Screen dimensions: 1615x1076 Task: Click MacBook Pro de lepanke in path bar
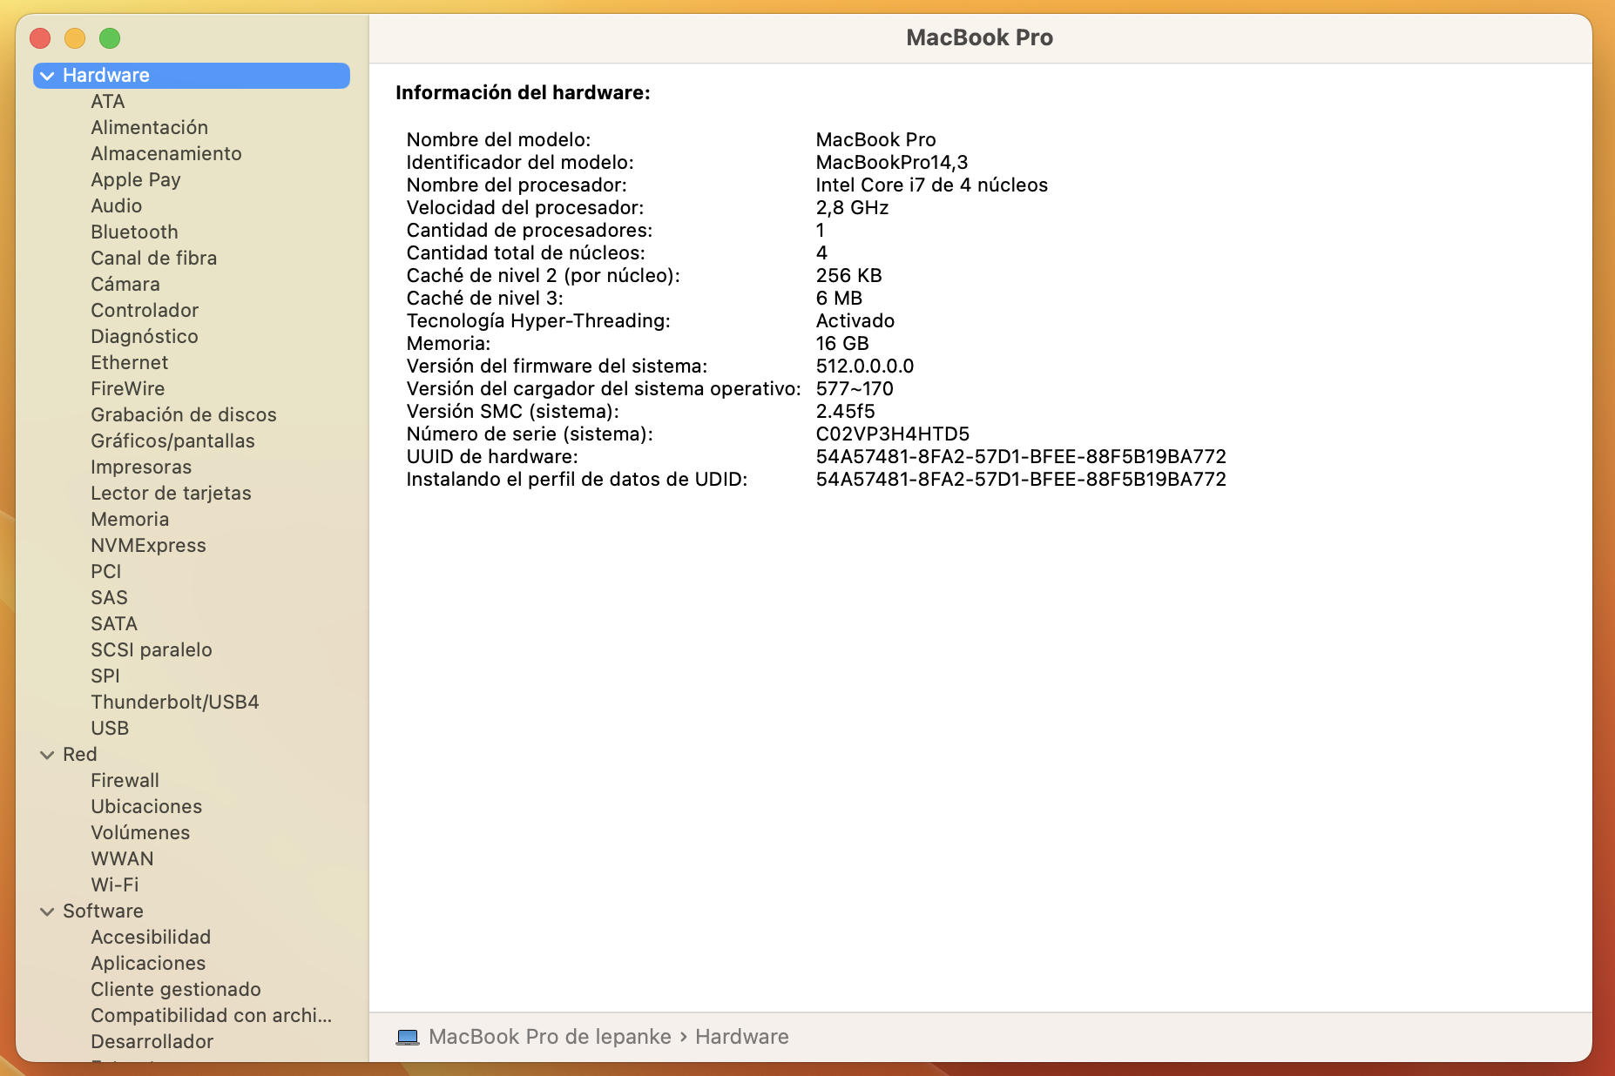pyautogui.click(x=550, y=1037)
